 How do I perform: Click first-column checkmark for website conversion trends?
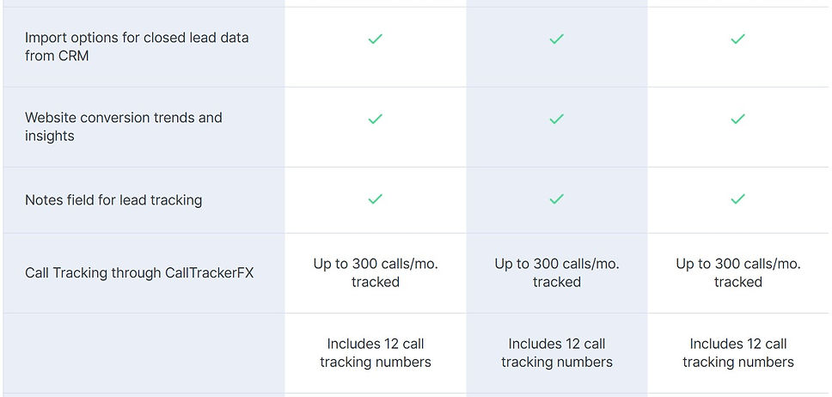coord(375,119)
